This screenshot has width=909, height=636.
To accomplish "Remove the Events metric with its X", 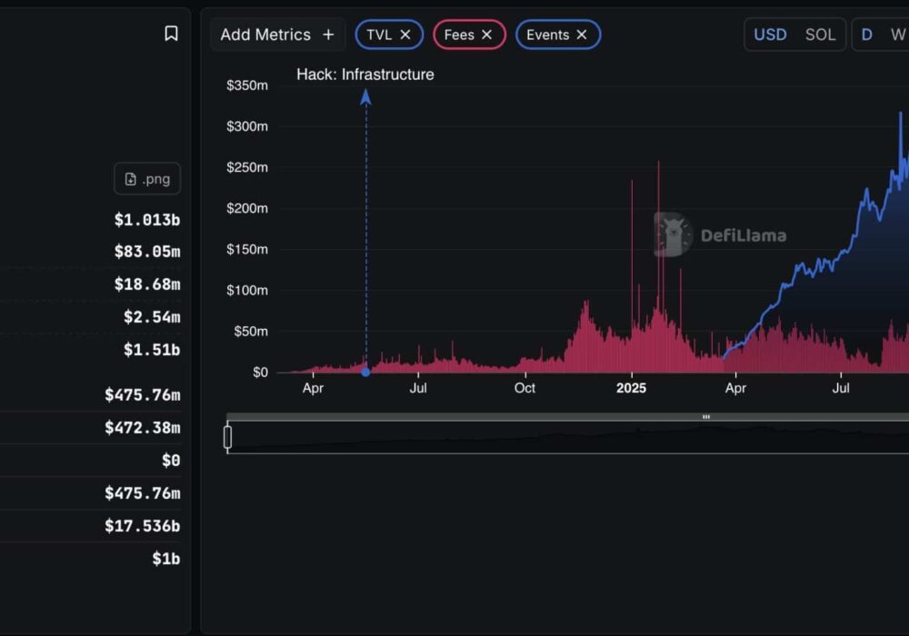I will (x=582, y=35).
